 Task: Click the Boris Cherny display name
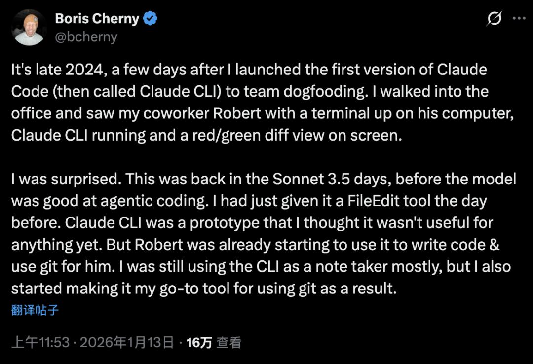(x=97, y=19)
